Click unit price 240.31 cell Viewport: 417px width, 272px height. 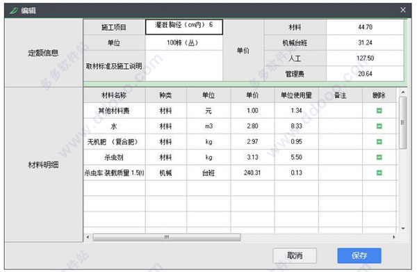[x=252, y=173]
